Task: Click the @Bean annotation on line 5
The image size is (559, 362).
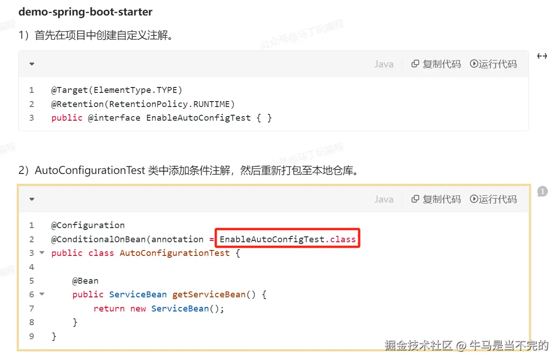Action: [x=85, y=280]
